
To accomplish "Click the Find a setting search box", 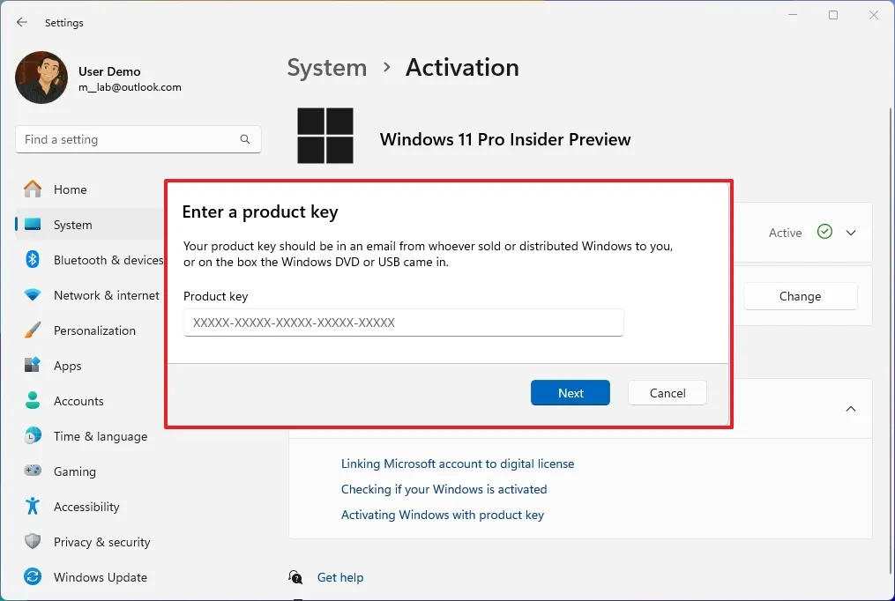I will pyautogui.click(x=138, y=140).
